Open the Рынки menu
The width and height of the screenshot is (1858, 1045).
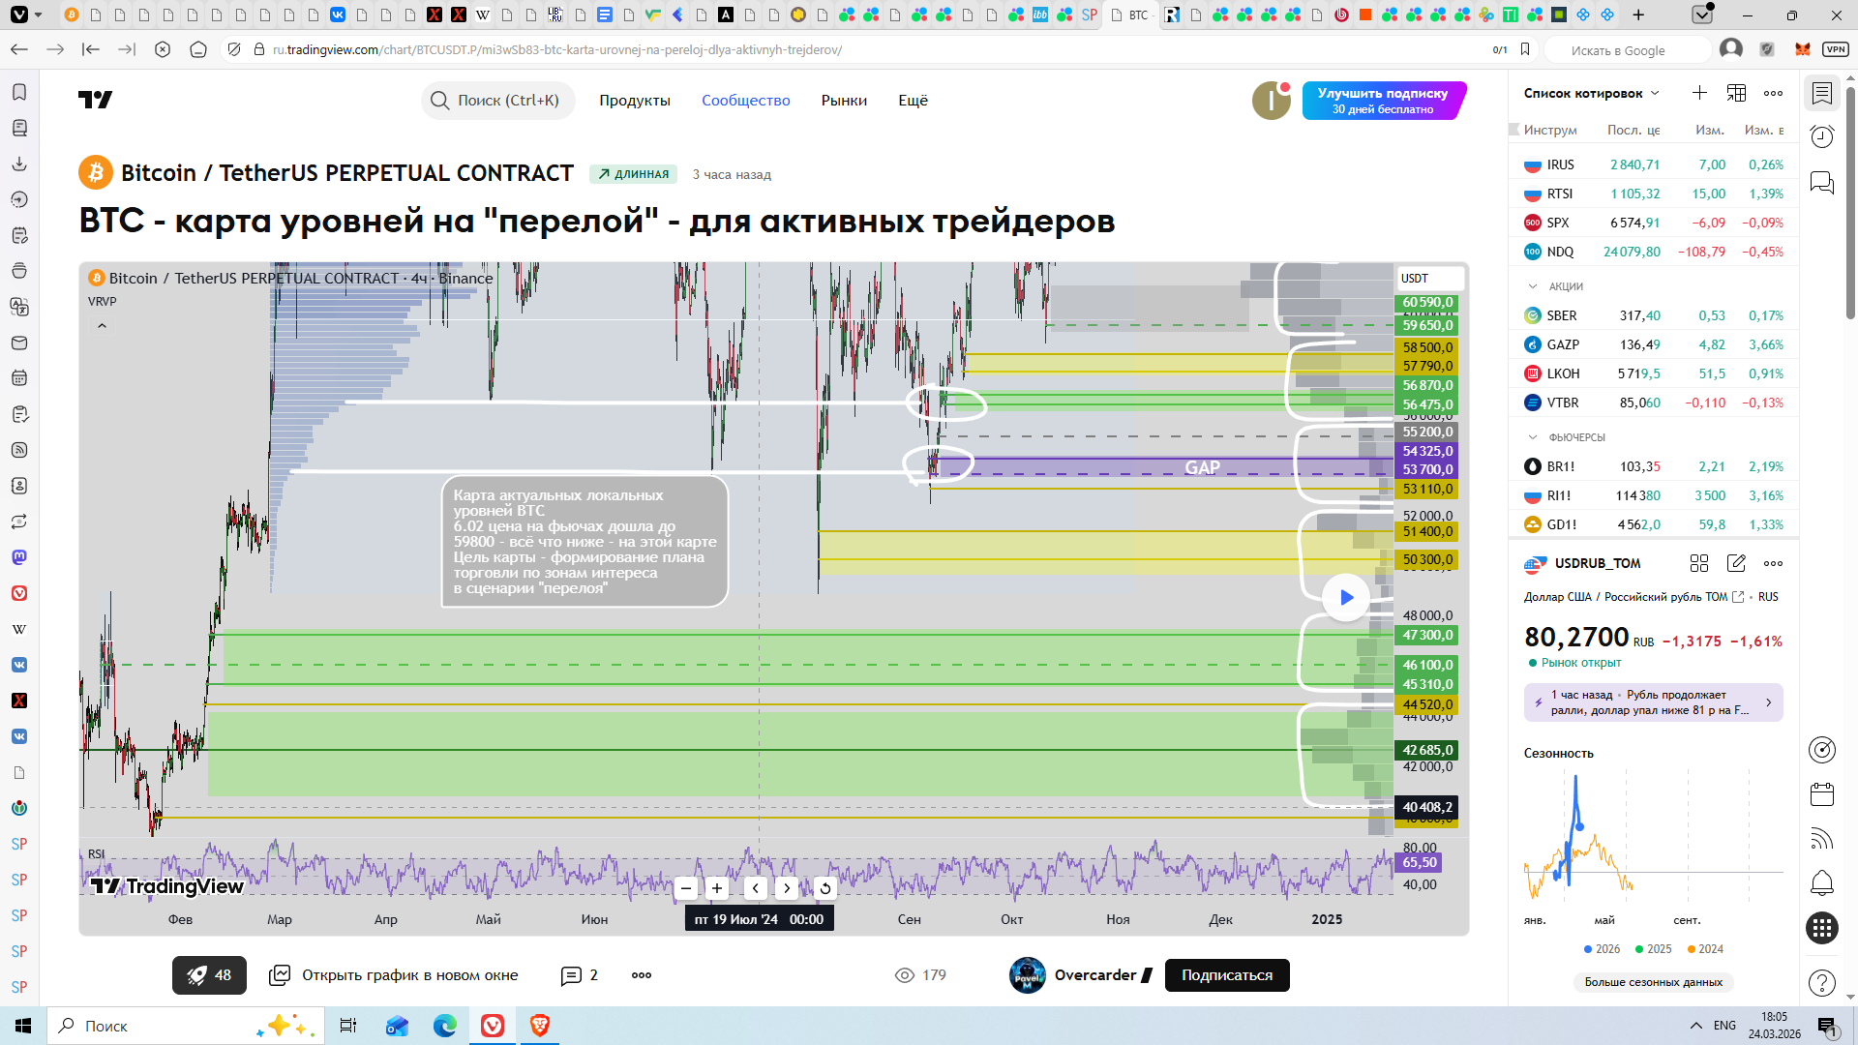click(x=844, y=101)
